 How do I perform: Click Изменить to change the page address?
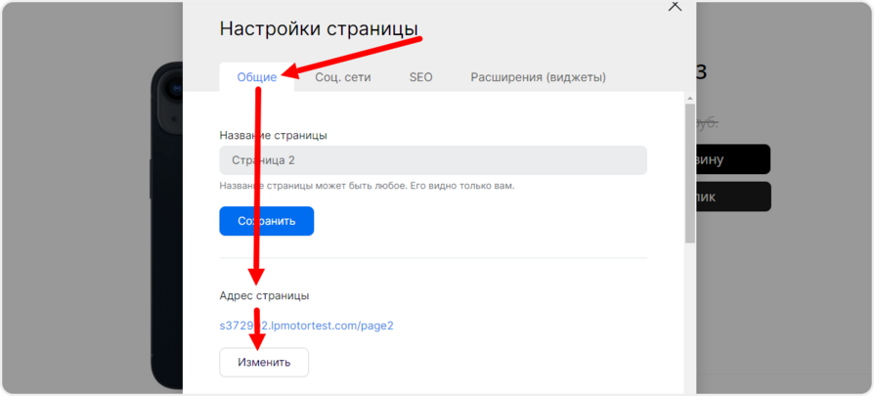[263, 363]
